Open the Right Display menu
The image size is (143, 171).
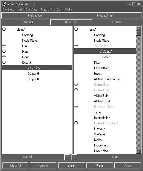(51, 9)
